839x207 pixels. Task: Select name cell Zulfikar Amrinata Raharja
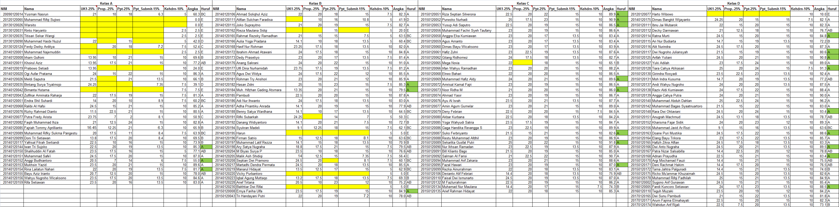[52, 95]
